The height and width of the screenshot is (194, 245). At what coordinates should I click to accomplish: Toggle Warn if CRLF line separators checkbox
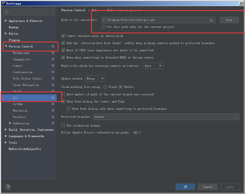(63, 50)
